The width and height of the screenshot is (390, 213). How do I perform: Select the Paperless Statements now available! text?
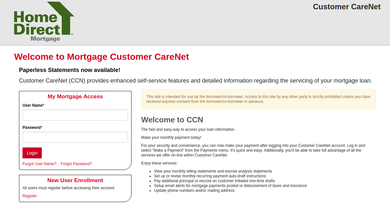pyautogui.click(x=69, y=70)
